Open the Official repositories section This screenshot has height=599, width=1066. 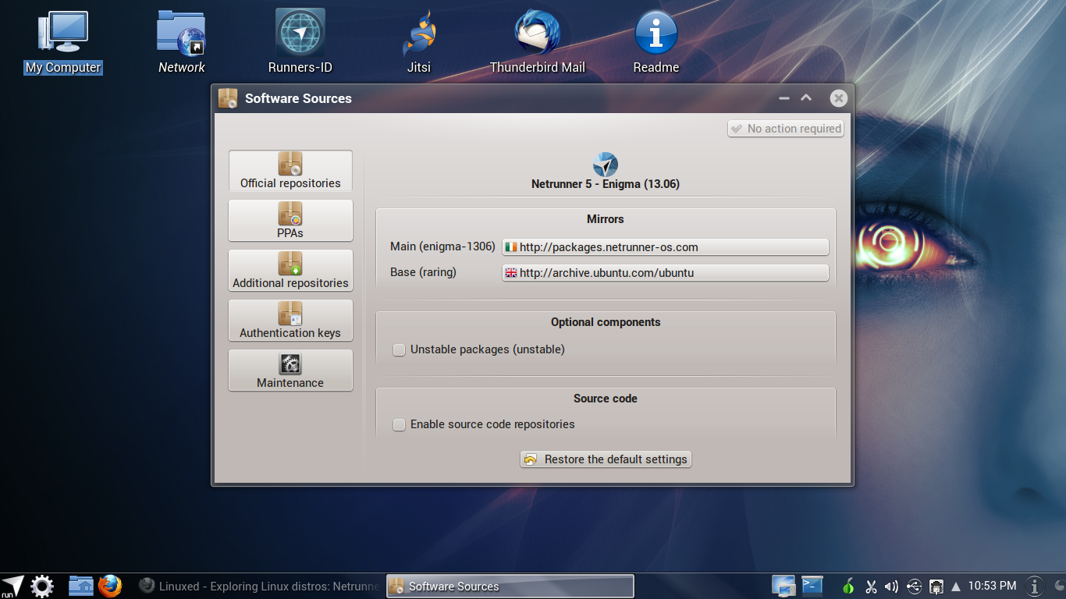point(290,171)
